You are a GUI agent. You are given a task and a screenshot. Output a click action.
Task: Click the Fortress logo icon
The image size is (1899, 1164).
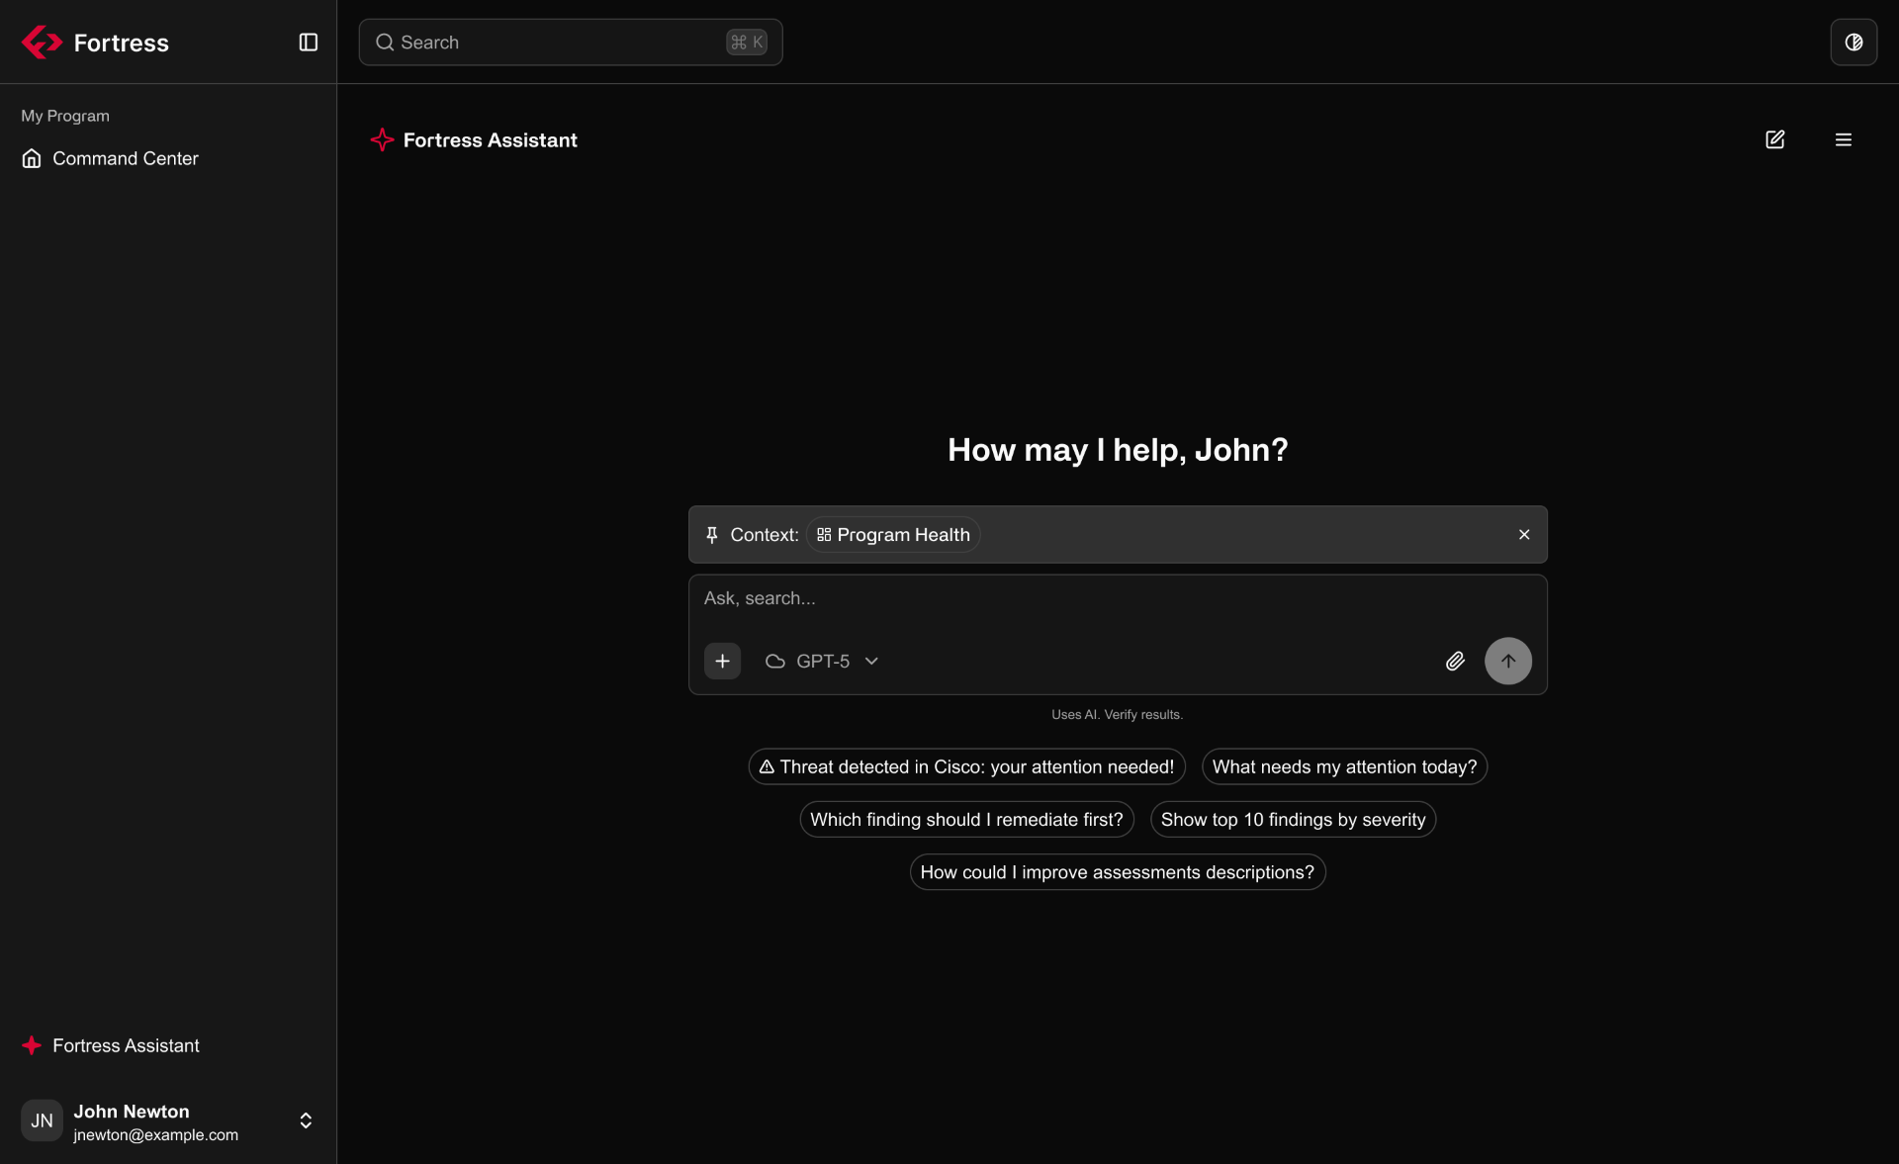(x=42, y=43)
